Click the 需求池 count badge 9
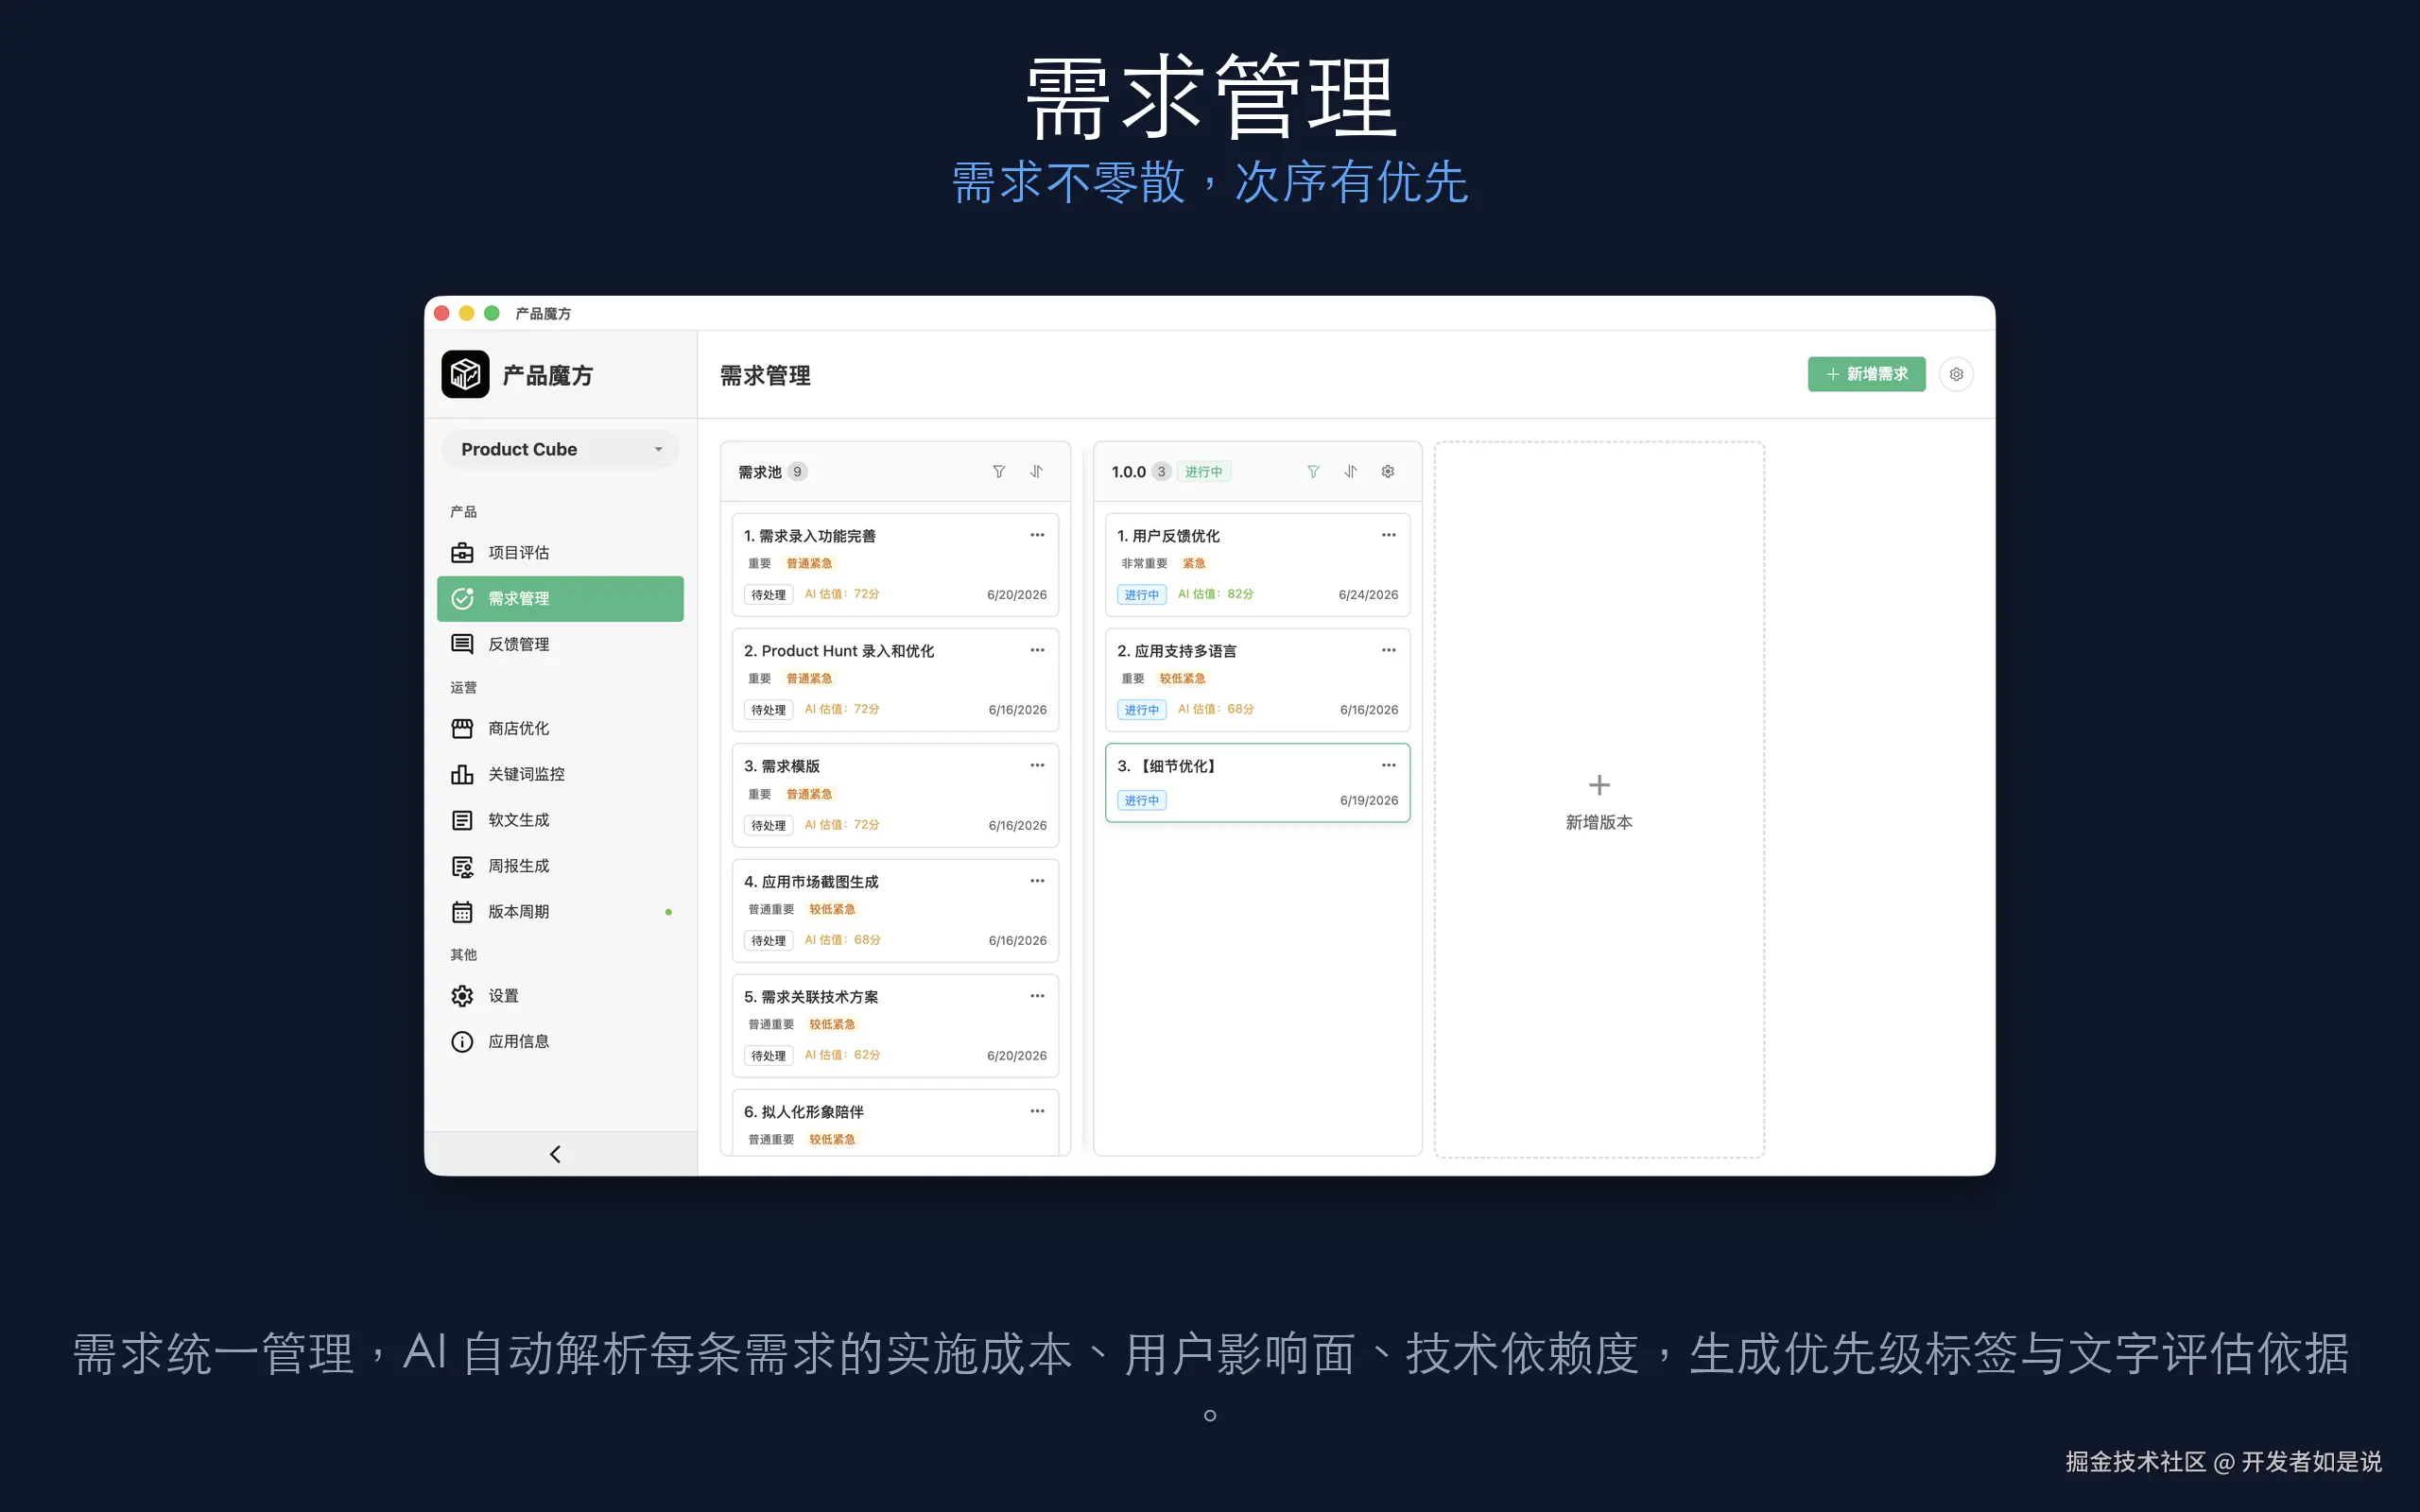2420x1512 pixels. click(x=797, y=472)
